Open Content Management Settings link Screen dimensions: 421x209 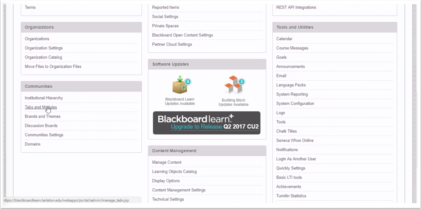pos(179,190)
